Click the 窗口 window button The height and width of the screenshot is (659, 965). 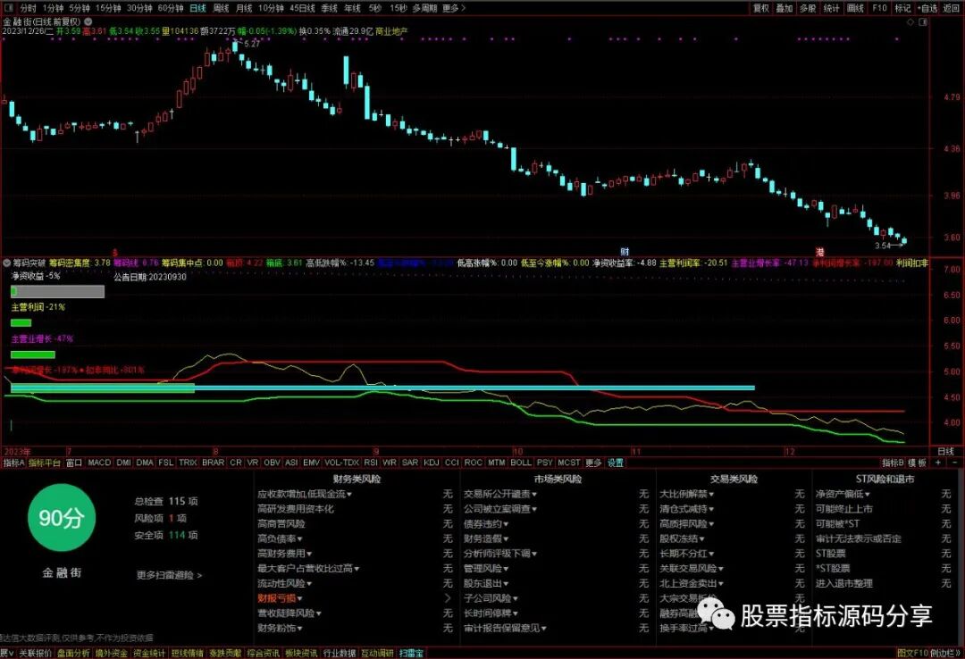[x=74, y=463]
